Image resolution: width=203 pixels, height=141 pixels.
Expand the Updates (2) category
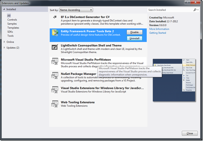(4, 48)
